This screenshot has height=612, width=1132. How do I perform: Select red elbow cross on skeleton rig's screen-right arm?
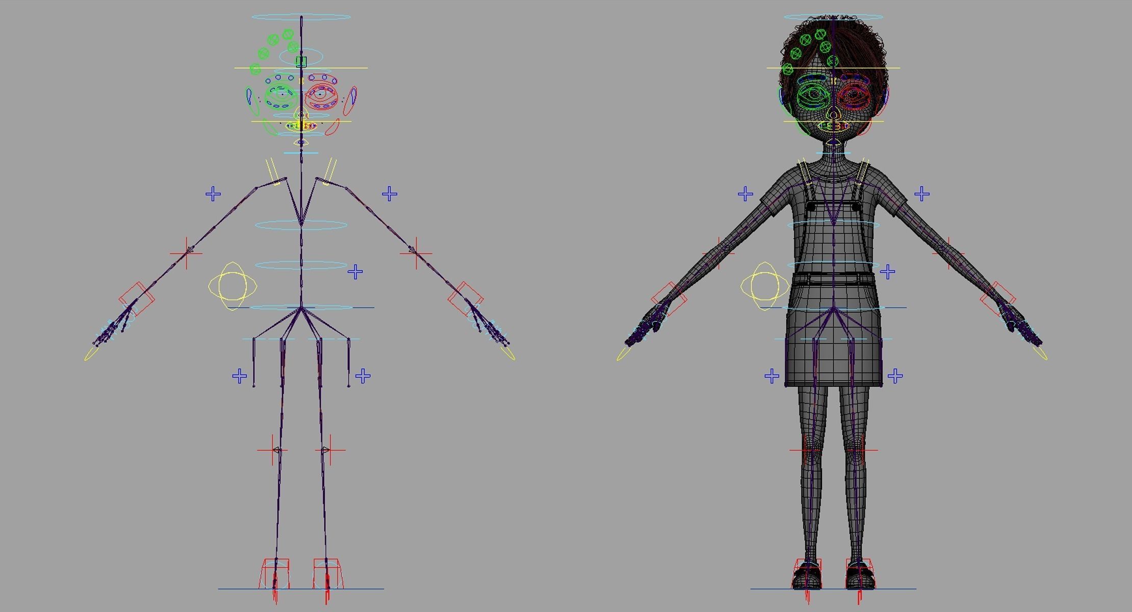[x=416, y=253]
